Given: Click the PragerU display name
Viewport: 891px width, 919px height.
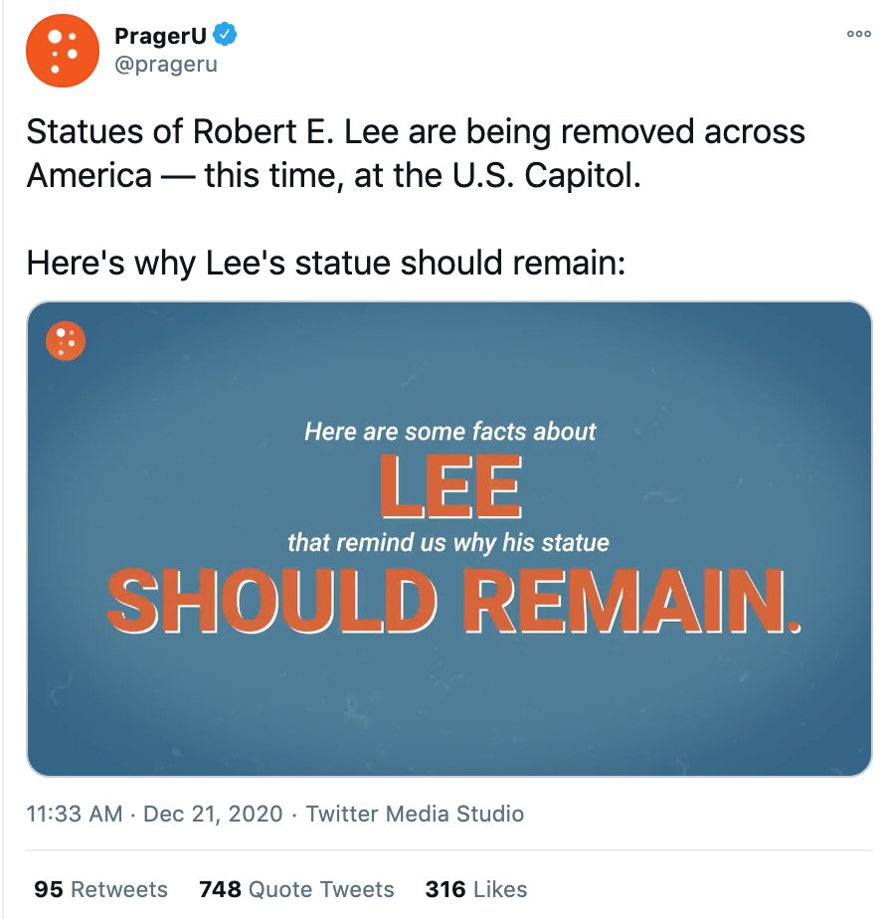Looking at the screenshot, I should pos(161,36).
